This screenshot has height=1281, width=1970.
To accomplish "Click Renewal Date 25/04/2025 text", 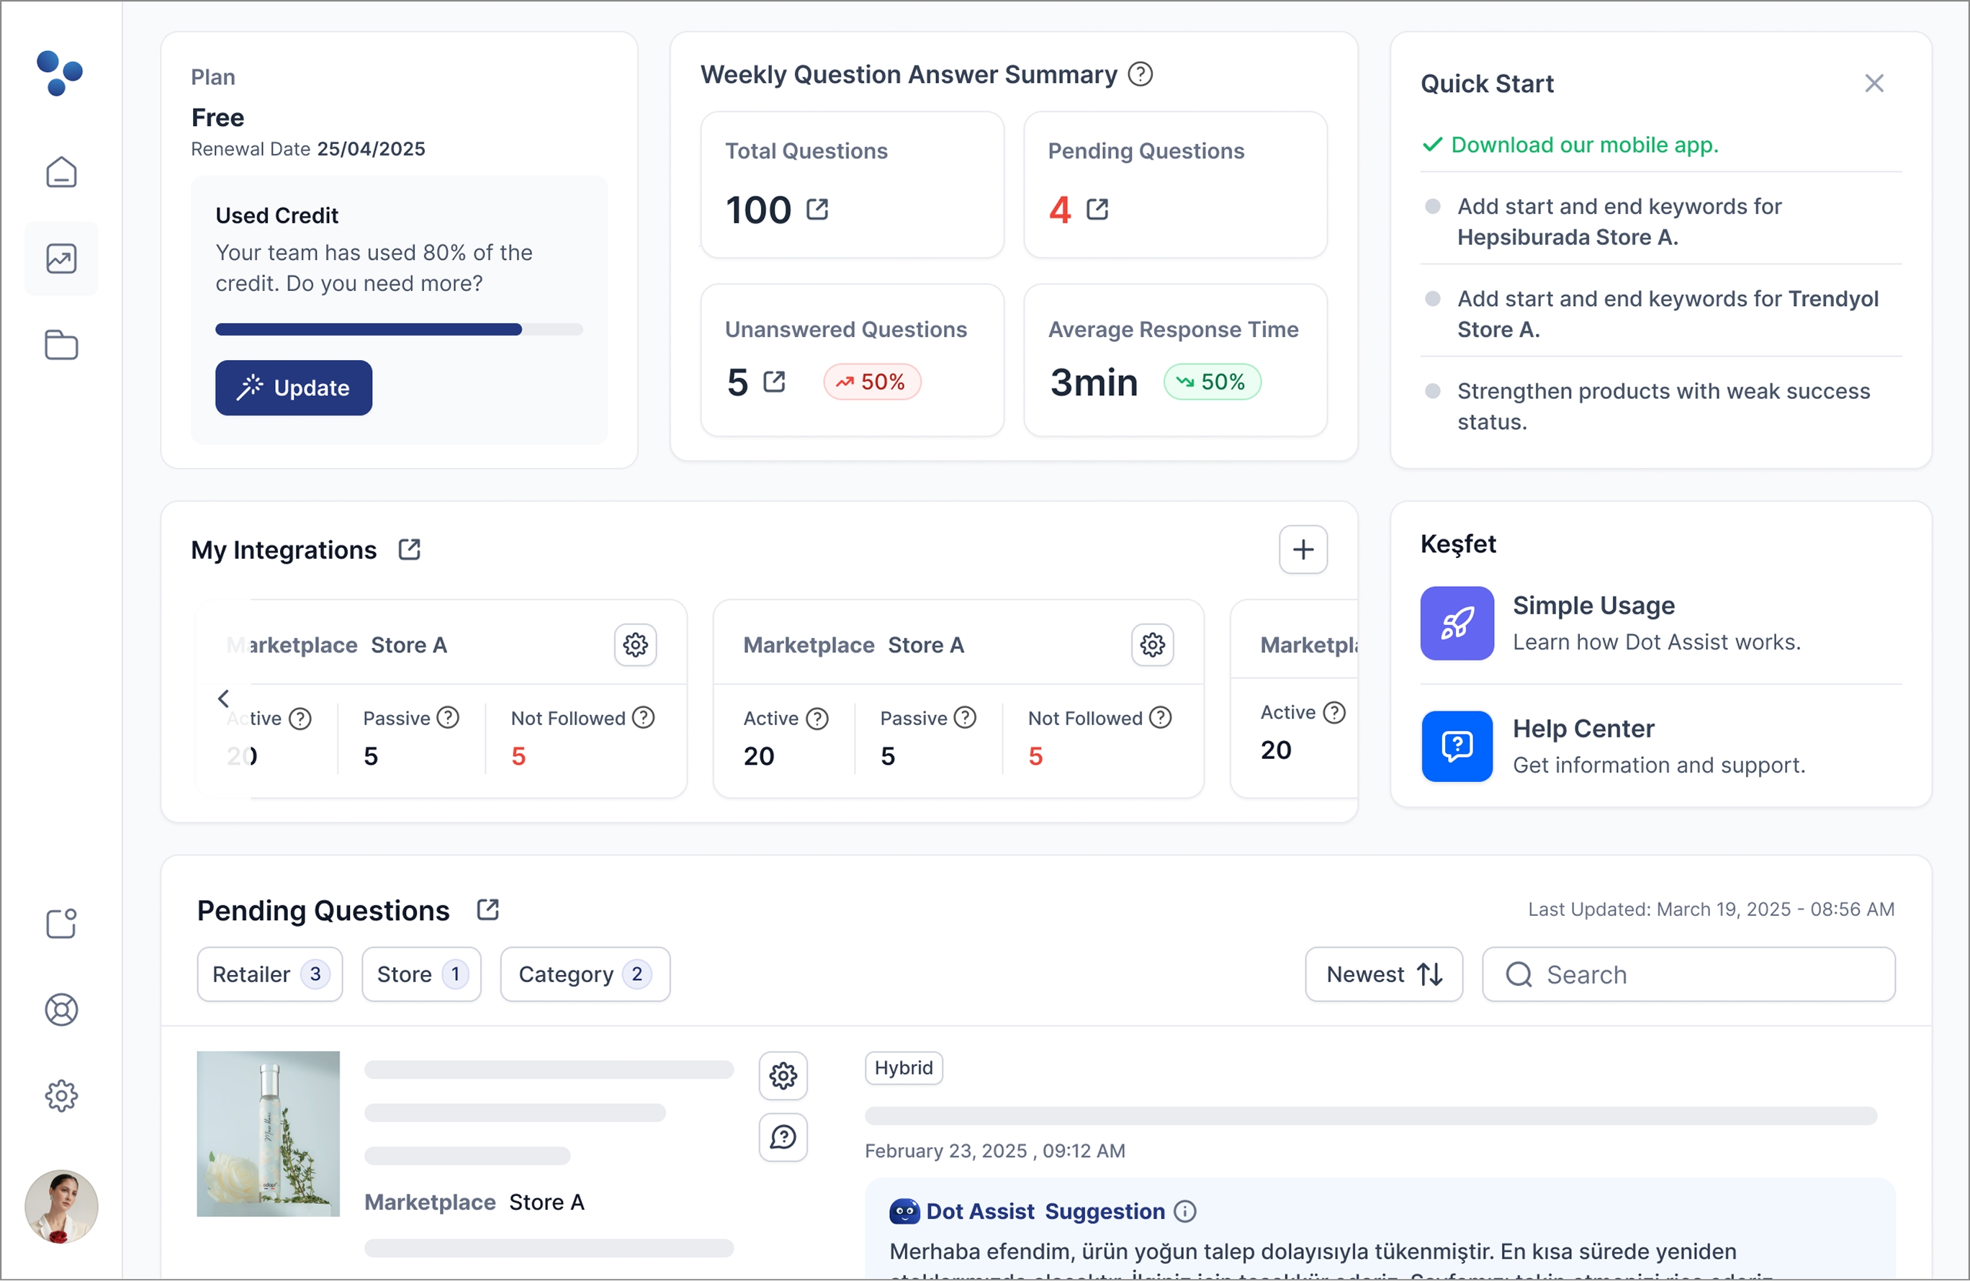I will coord(308,149).
